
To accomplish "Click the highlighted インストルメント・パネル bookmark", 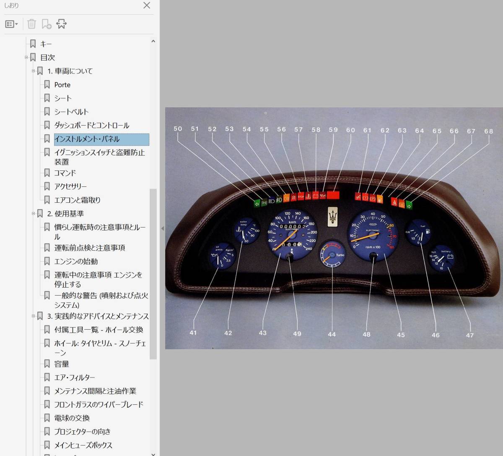I will pos(101,139).
